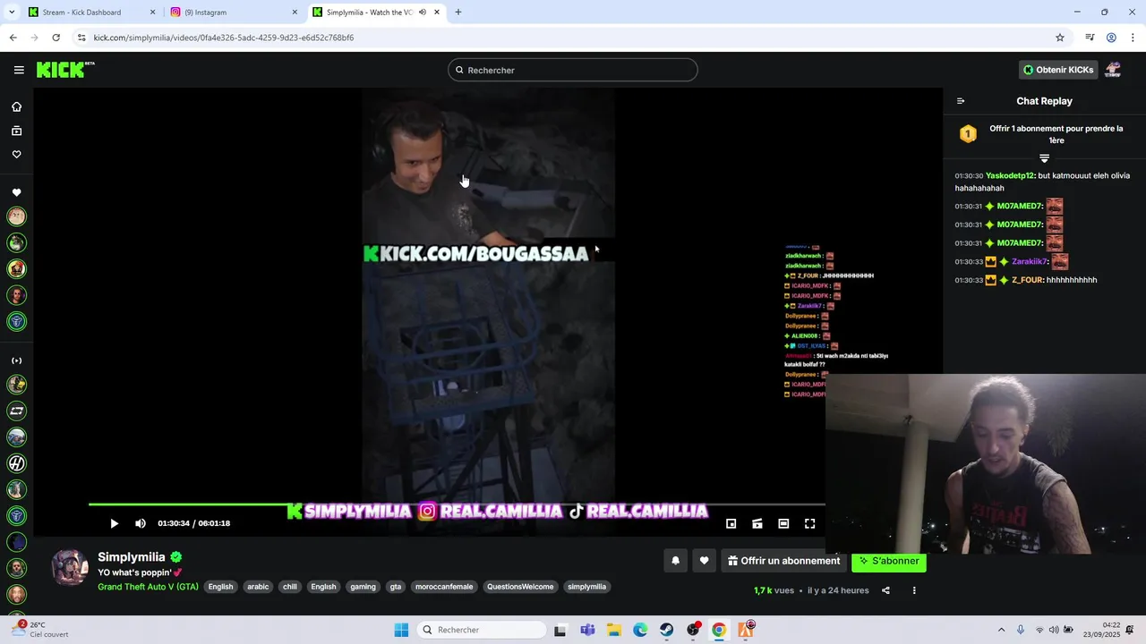Open Microsoft Teams from taskbar
This screenshot has width=1146, height=644.
tap(587, 630)
